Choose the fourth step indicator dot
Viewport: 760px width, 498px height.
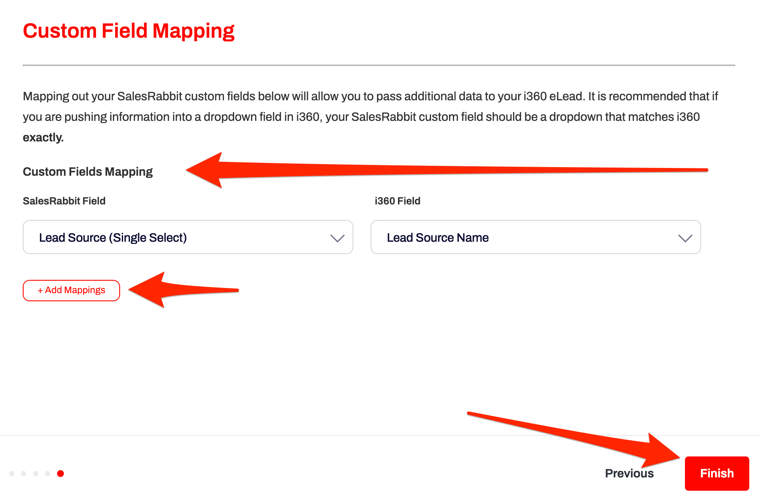(48, 474)
